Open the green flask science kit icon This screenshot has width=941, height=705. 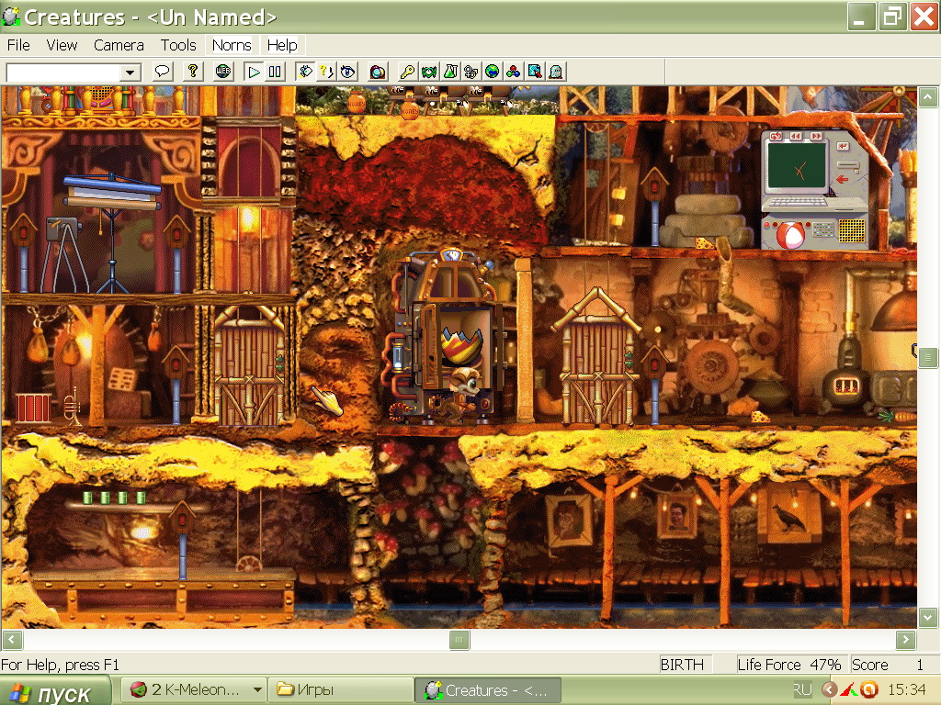coord(450,72)
